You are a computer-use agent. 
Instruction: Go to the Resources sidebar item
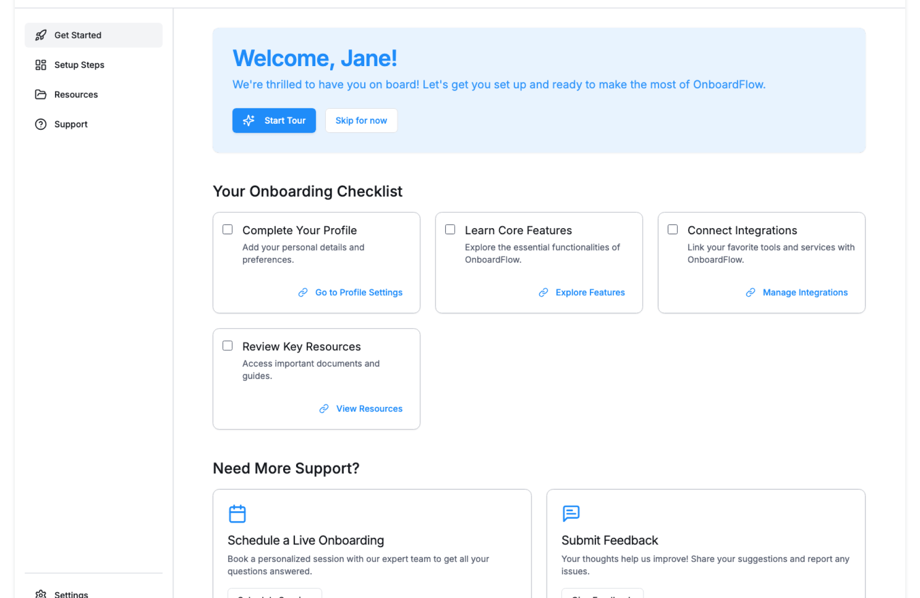coord(76,94)
